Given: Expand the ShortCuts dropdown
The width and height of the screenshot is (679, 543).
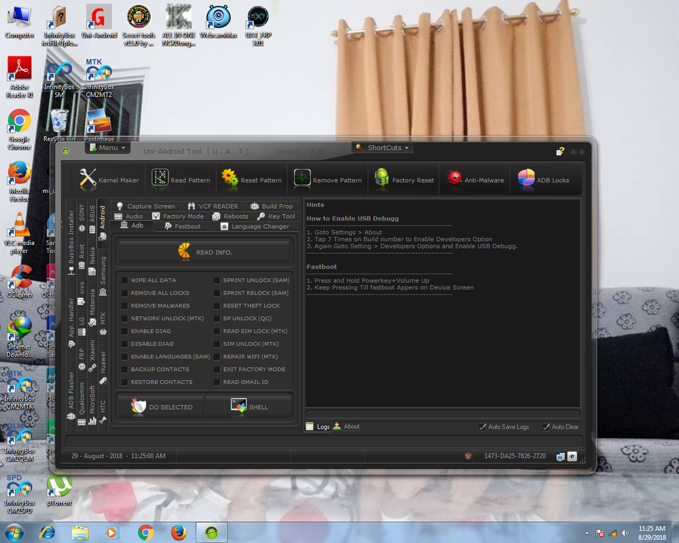Looking at the screenshot, I should (382, 148).
